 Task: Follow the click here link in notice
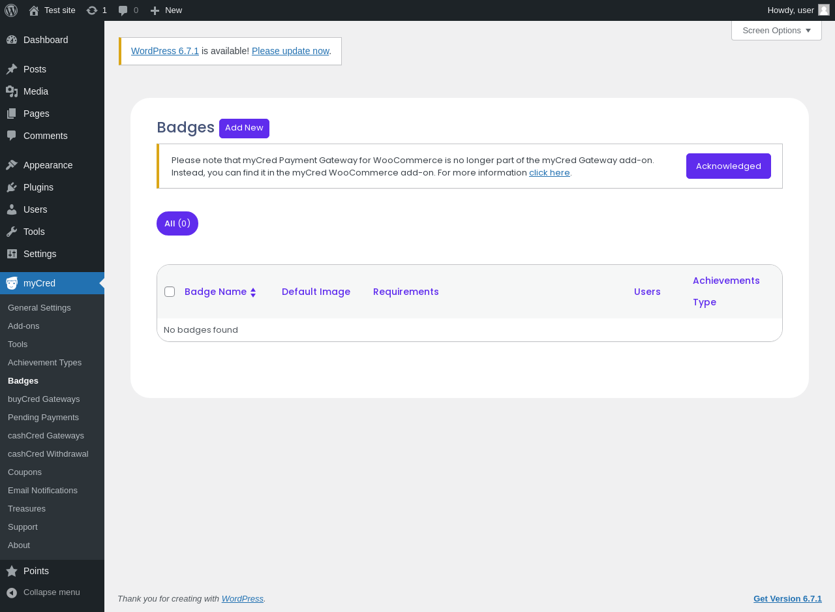549,173
